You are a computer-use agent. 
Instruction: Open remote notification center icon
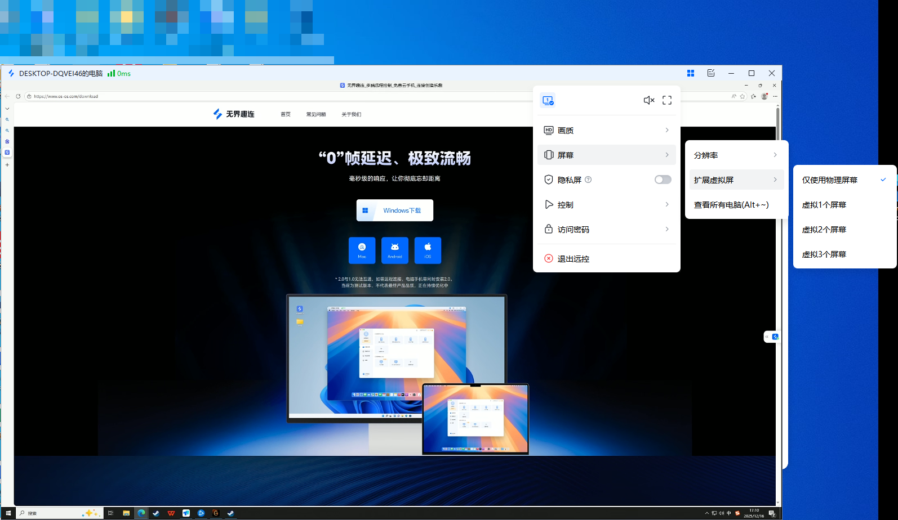pos(772,513)
